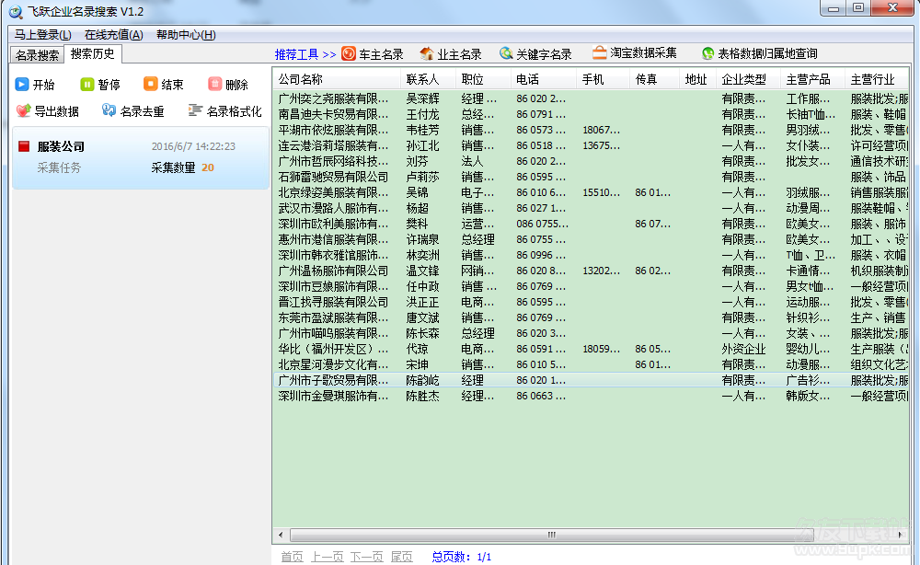The height and width of the screenshot is (565, 920).
Task: Click the red 服装公司 task status icon
Action: (24, 146)
